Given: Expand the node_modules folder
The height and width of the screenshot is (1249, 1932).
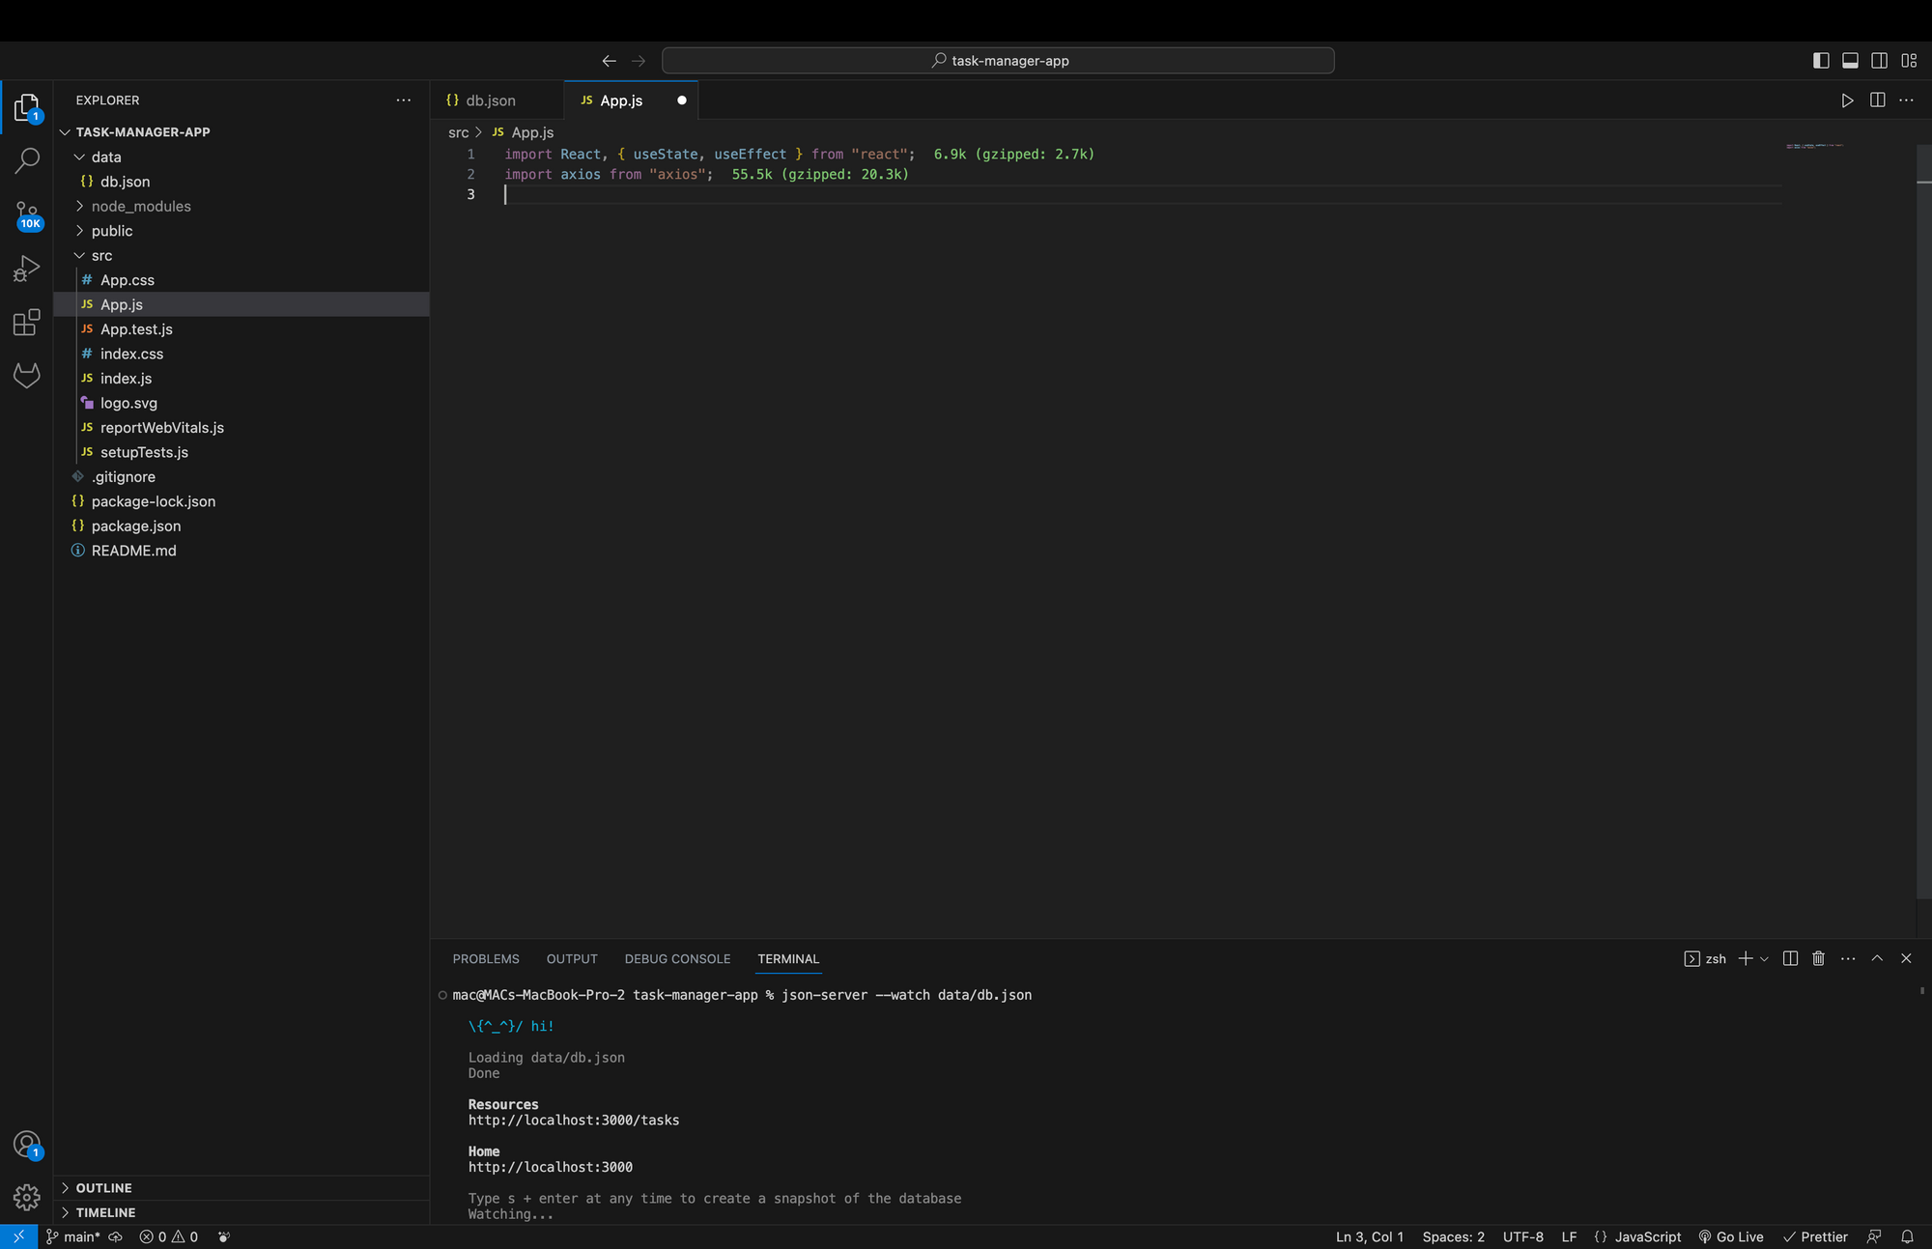Looking at the screenshot, I should pos(140,206).
